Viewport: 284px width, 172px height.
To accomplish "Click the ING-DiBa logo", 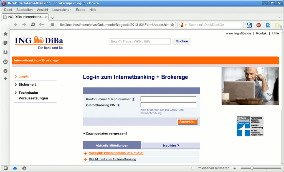I will click(39, 43).
